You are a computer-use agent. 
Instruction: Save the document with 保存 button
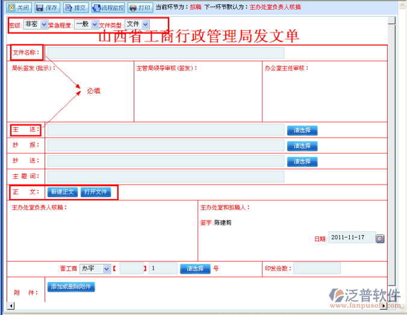48,8
